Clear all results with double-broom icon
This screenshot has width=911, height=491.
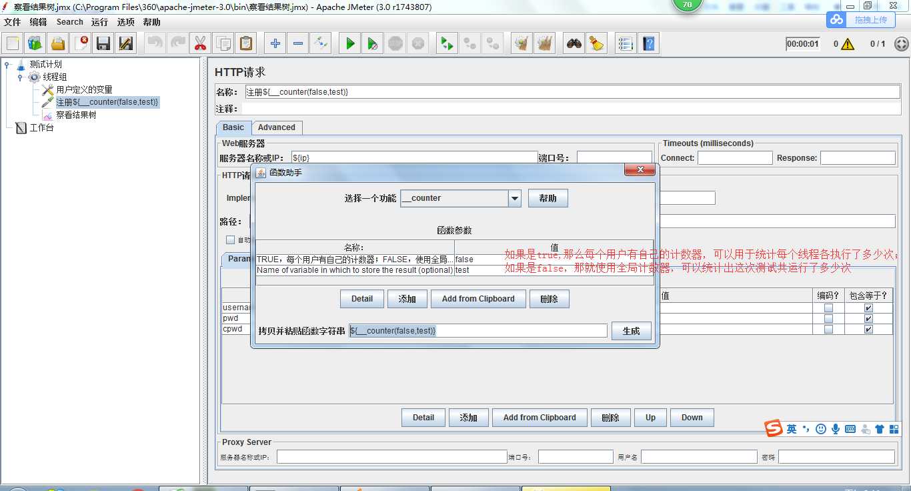click(x=545, y=44)
